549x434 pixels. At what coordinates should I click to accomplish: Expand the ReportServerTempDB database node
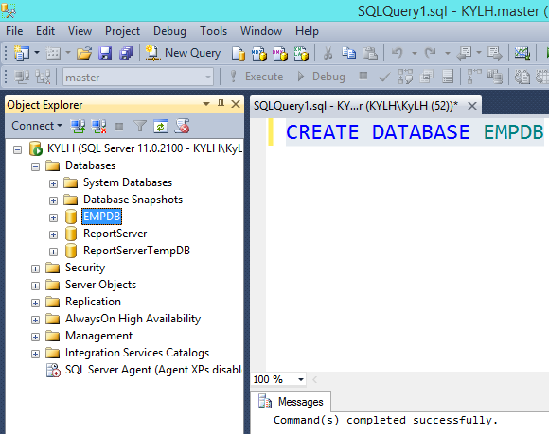coord(53,252)
